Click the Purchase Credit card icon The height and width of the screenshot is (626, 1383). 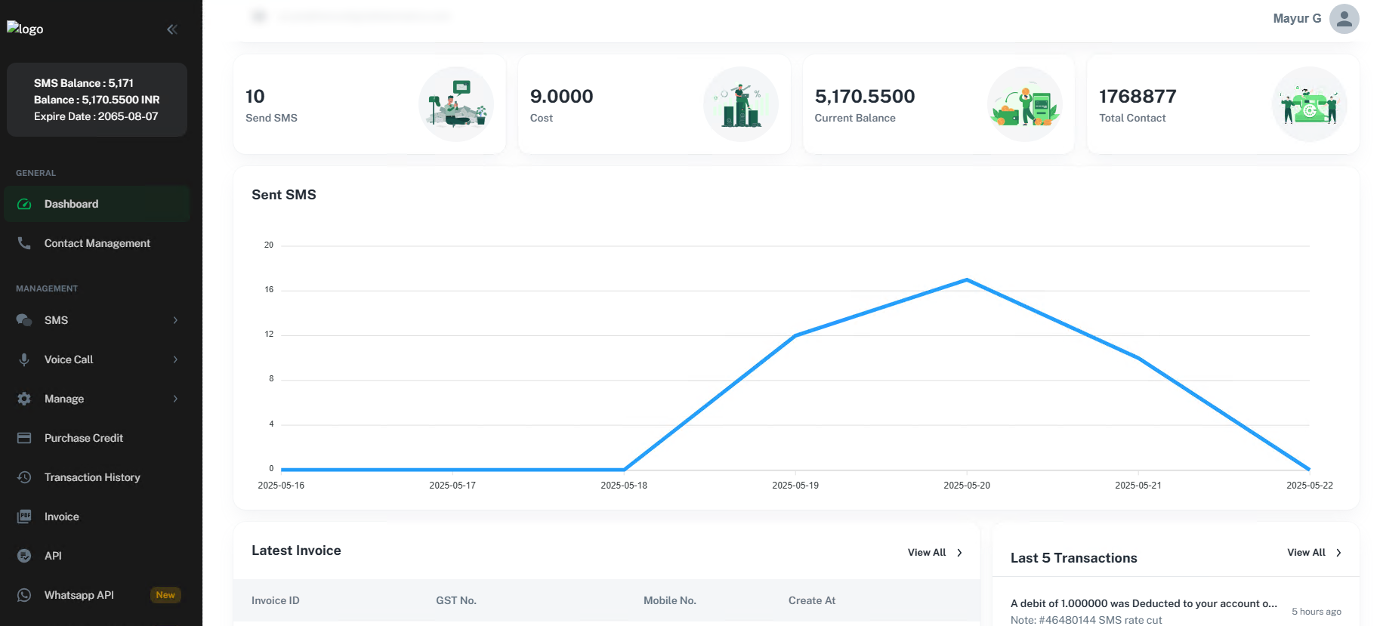pyautogui.click(x=24, y=438)
